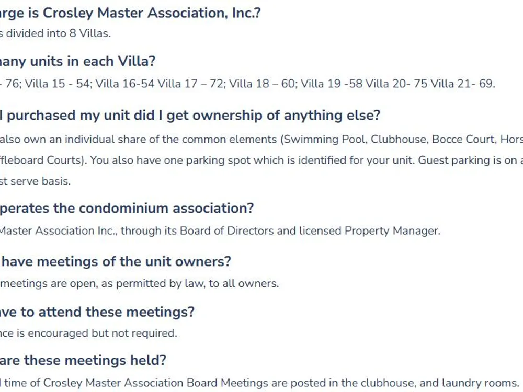Click the 'meetings are open, as permitted by law' answer
The width and height of the screenshot is (523, 392).
coord(140,283)
